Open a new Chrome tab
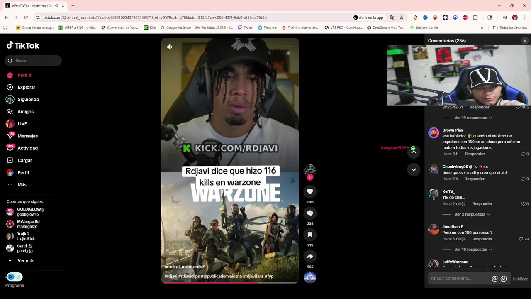The width and height of the screenshot is (531, 299). [73, 6]
